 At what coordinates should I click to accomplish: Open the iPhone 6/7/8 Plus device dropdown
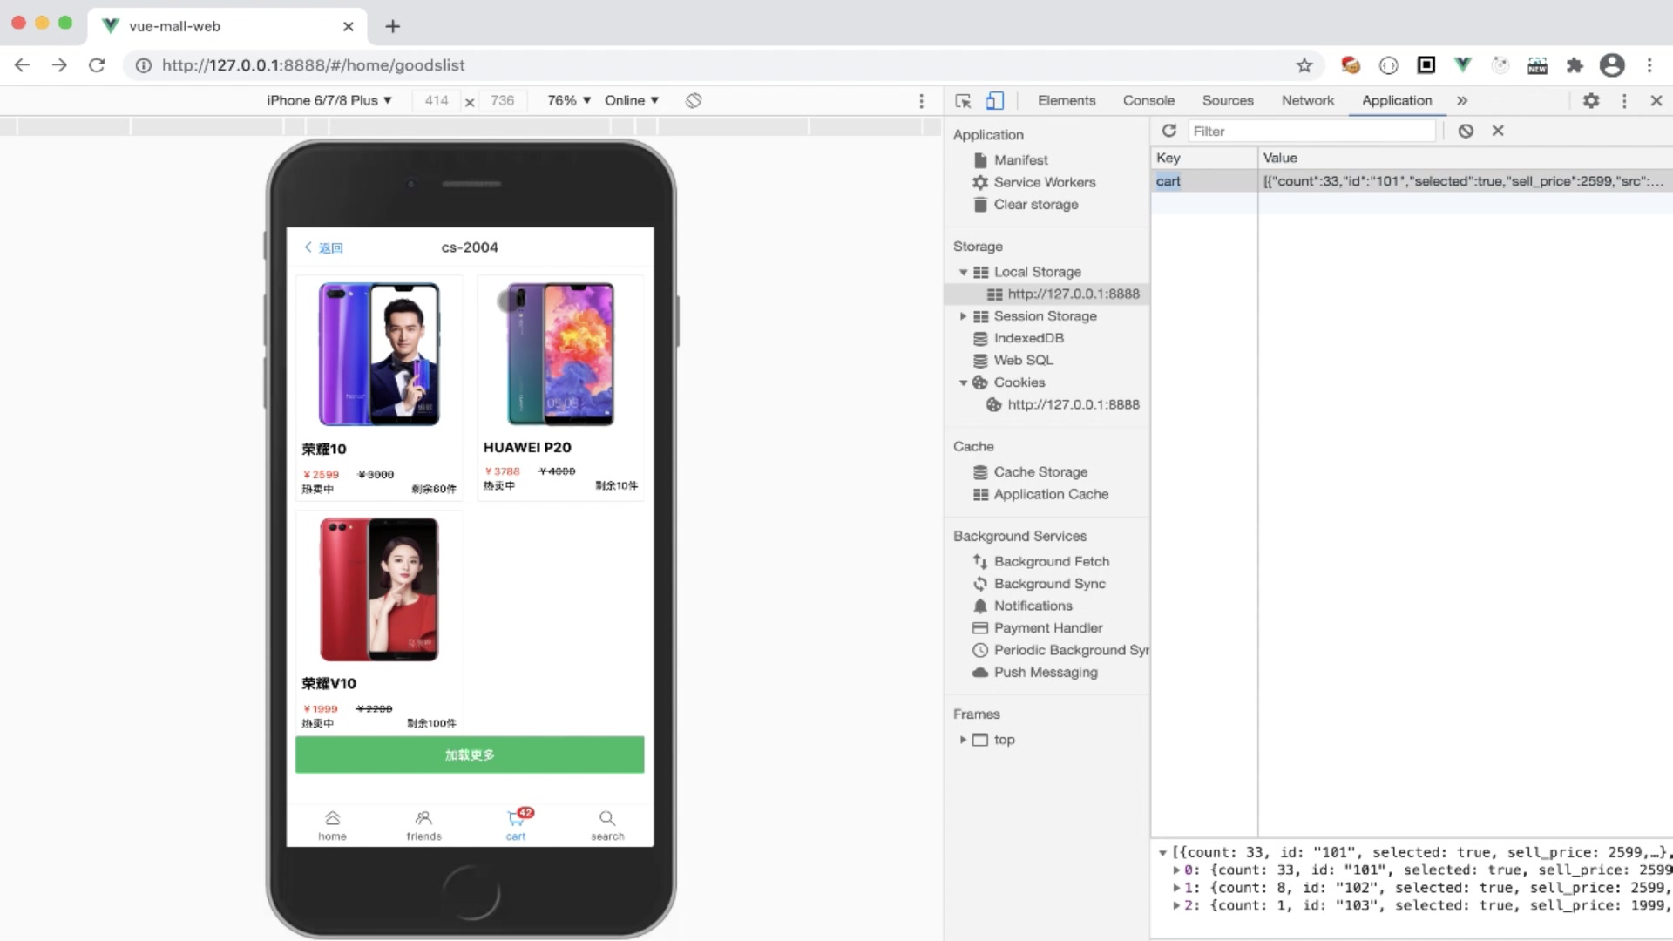[x=329, y=100]
